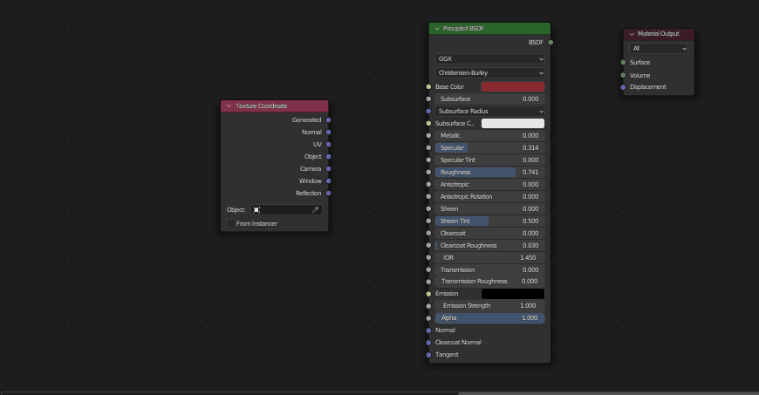Click the Generated output socket
This screenshot has width=759, height=395.
(328, 119)
